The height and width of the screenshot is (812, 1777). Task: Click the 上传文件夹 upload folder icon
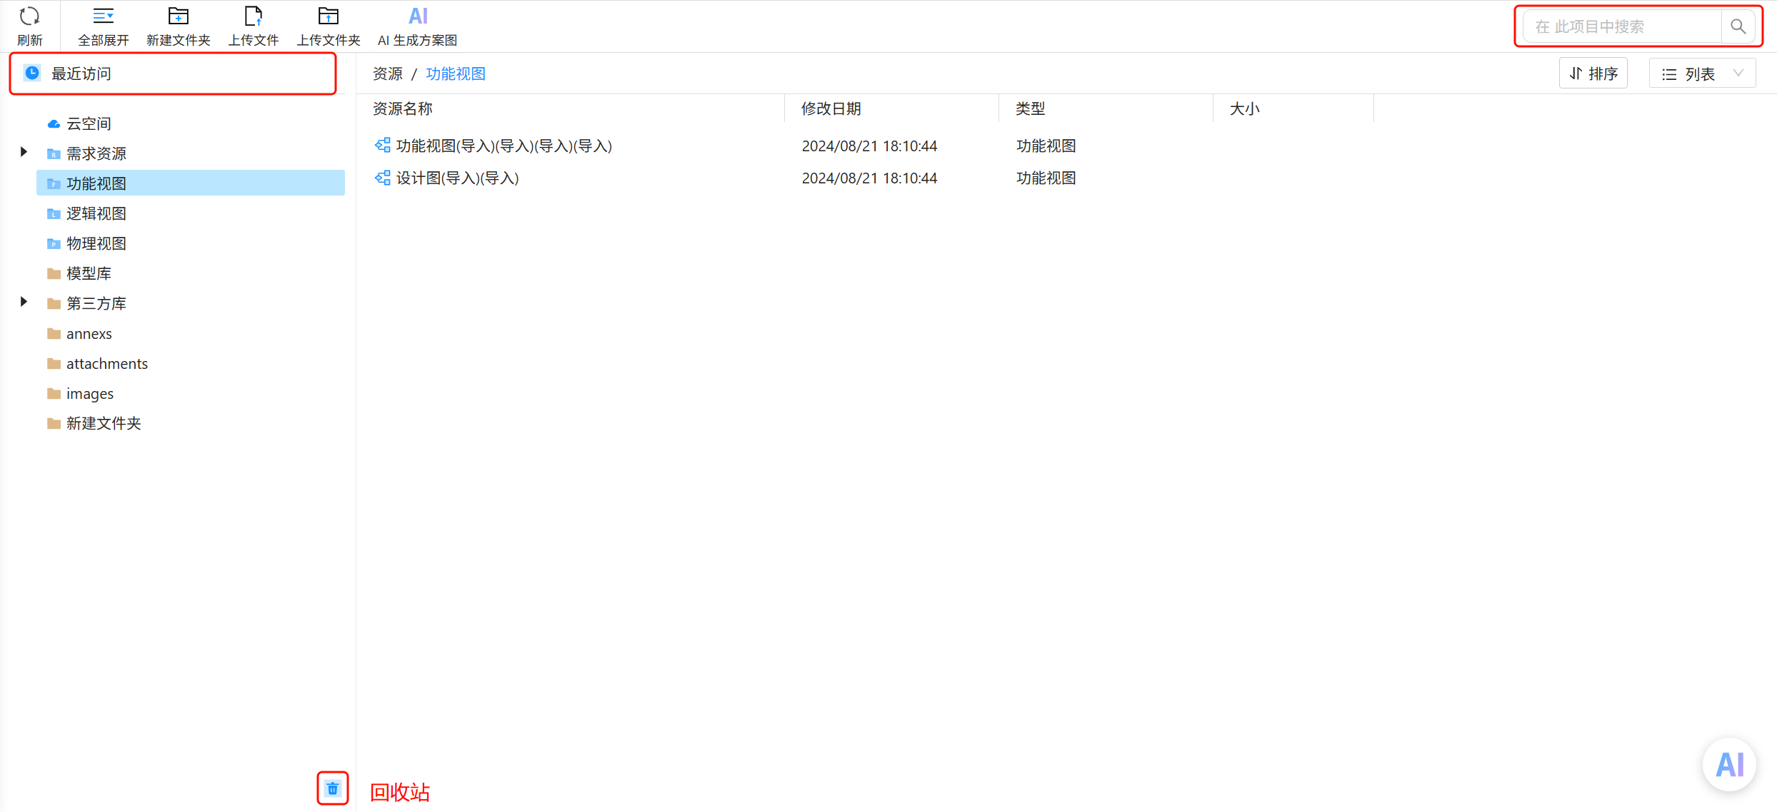328,16
